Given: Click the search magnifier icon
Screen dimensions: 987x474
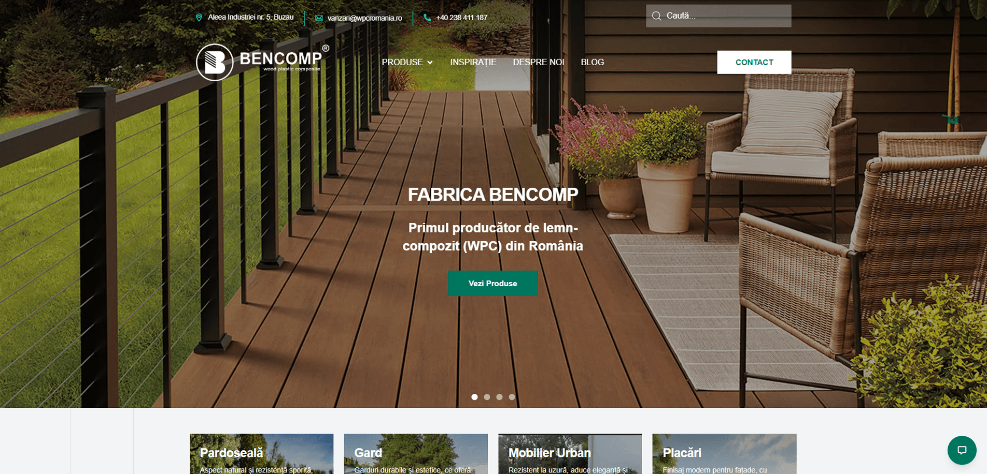Looking at the screenshot, I should click(656, 16).
